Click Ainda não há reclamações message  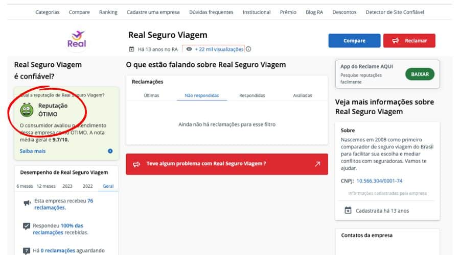click(227, 124)
